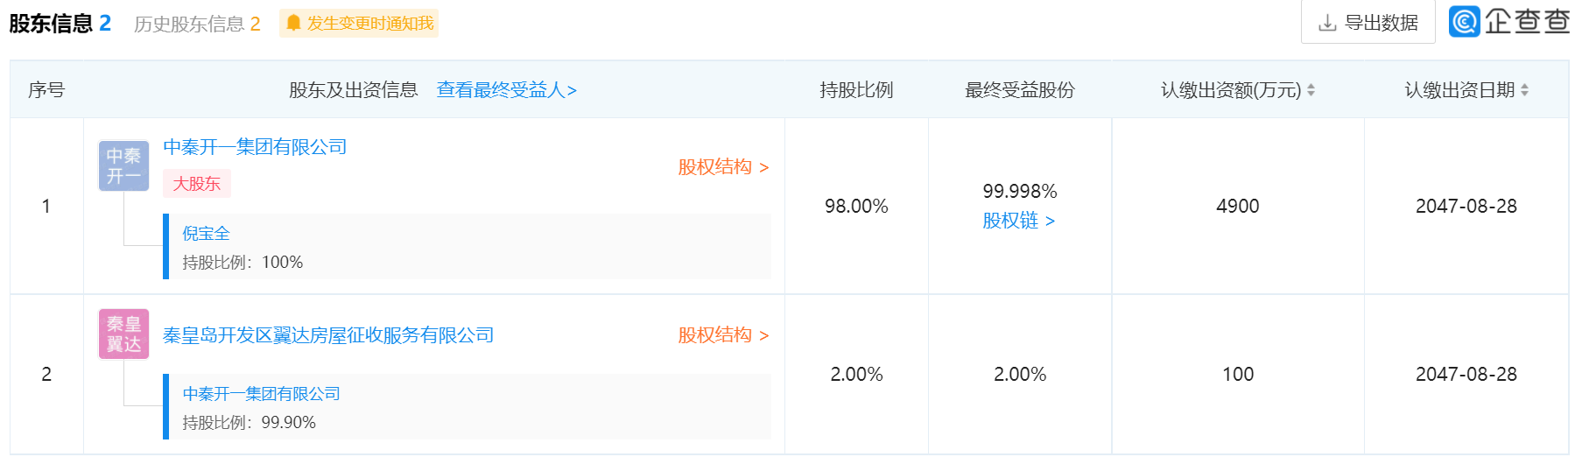This screenshot has height=464, width=1582.
Task: Sort by 认缴出资日期 arrows
Action: coord(1524,90)
